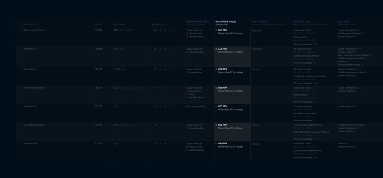Click the HT product badge for Tumor necrosis factor

tap(155, 30)
